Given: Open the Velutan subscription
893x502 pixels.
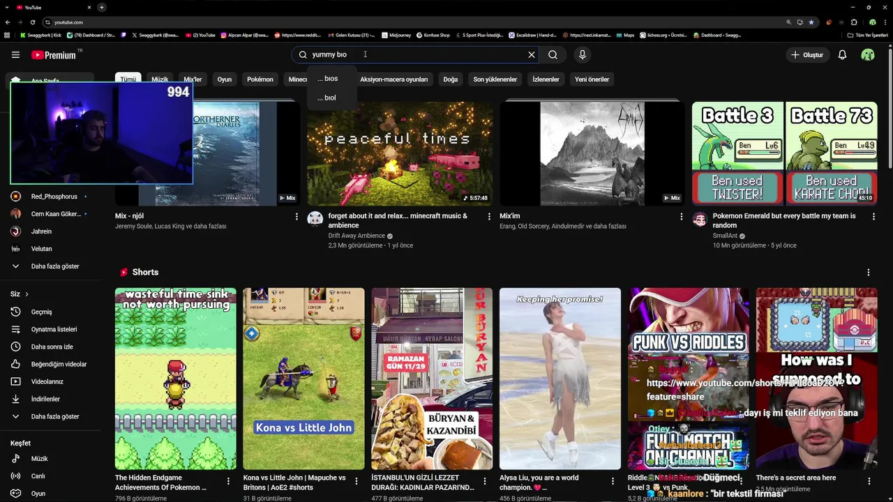Looking at the screenshot, I should tap(50, 249).
